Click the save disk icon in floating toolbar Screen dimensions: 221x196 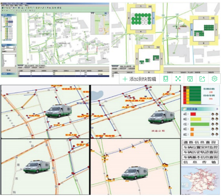click(190, 79)
